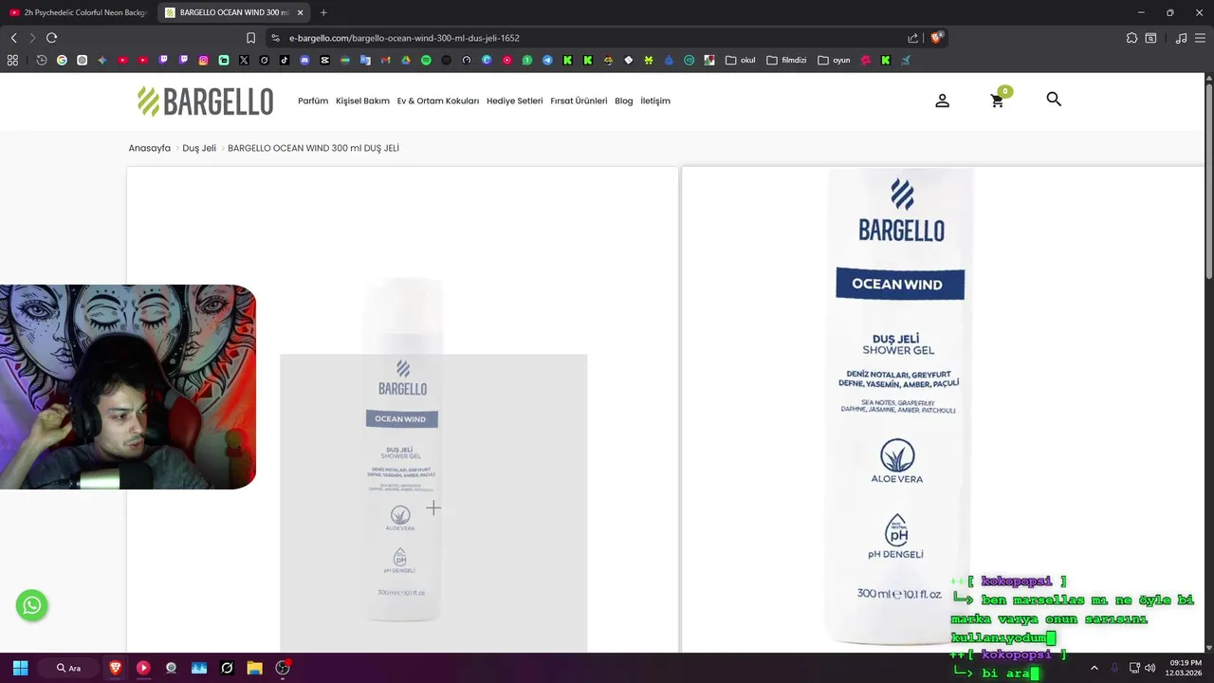Open the Parfüm menu
1214x683 pixels.
pyautogui.click(x=313, y=101)
